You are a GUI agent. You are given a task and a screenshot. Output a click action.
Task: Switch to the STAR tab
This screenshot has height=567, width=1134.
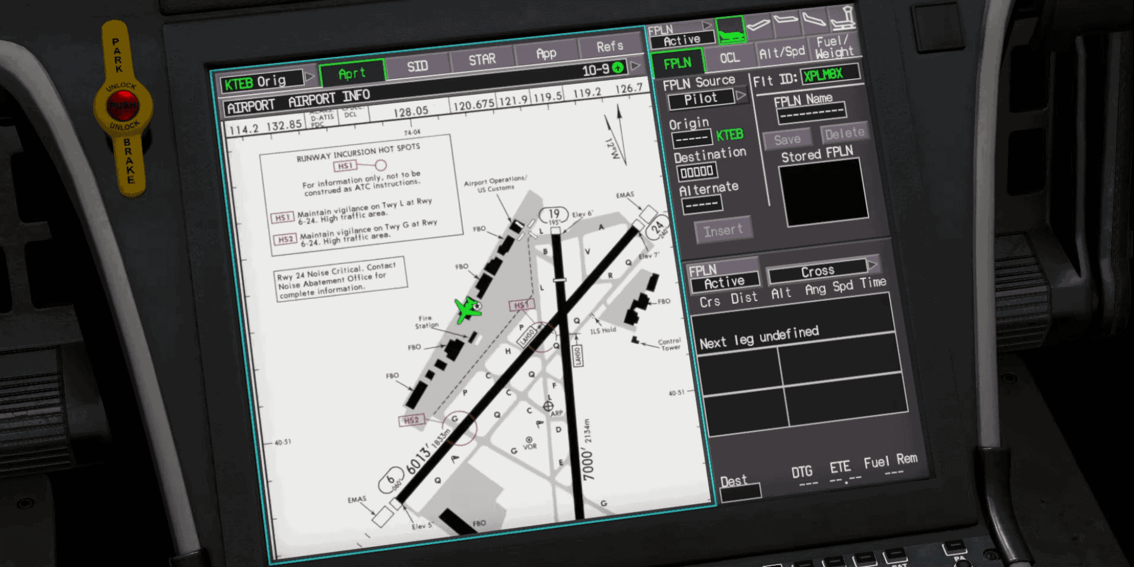[x=482, y=59]
